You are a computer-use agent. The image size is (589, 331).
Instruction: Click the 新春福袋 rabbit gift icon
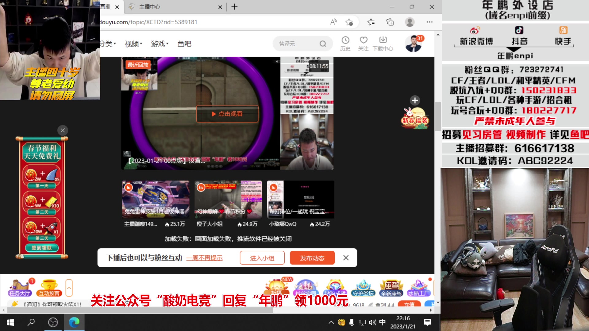pyautogui.click(x=415, y=119)
